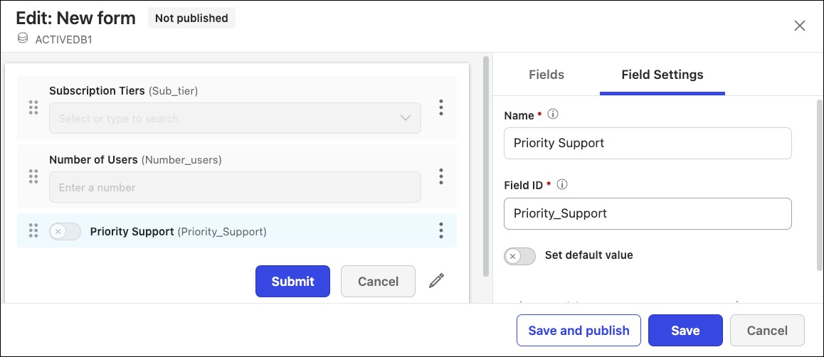
Task: Grab the drag handle beside Priority Support
Action: point(33,230)
